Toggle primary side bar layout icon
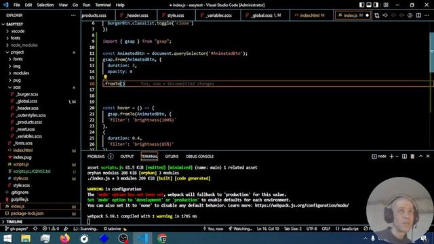Image resolution: width=434 pixels, height=244 pixels. 361,5
